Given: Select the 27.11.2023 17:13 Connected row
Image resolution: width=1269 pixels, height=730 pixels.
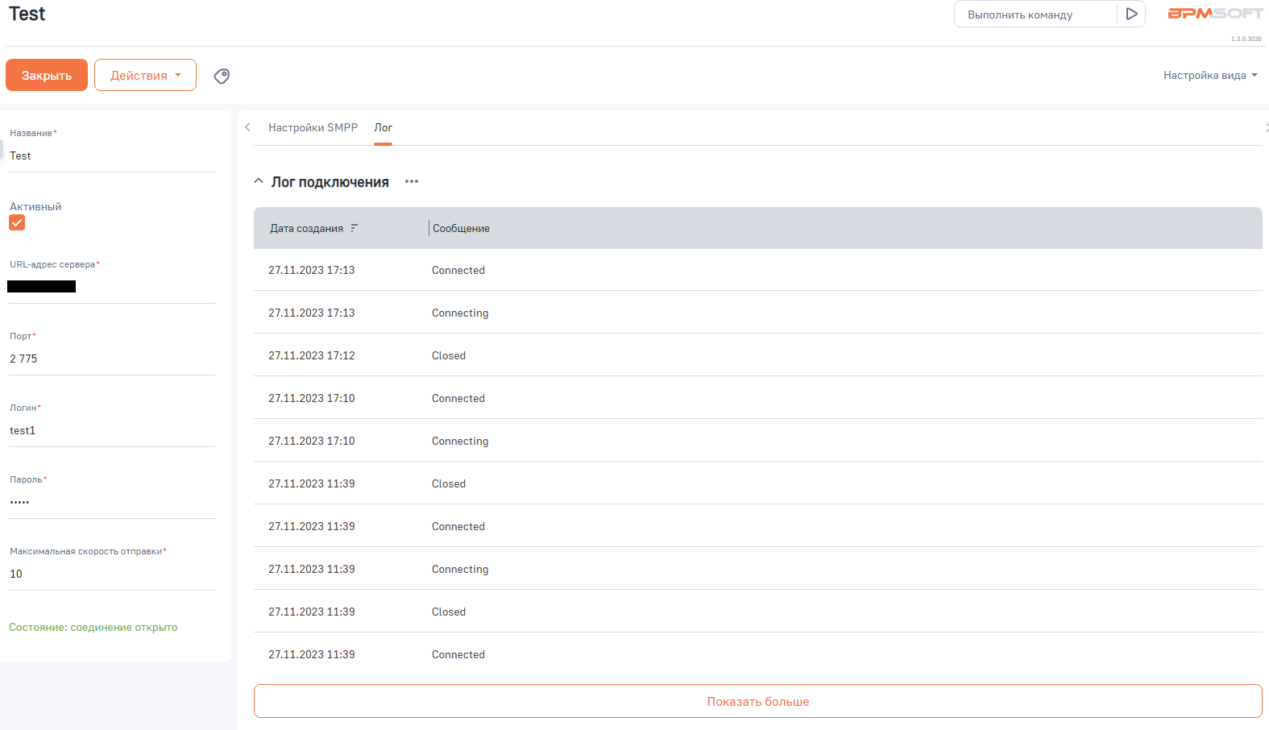Looking at the screenshot, I should (757, 270).
